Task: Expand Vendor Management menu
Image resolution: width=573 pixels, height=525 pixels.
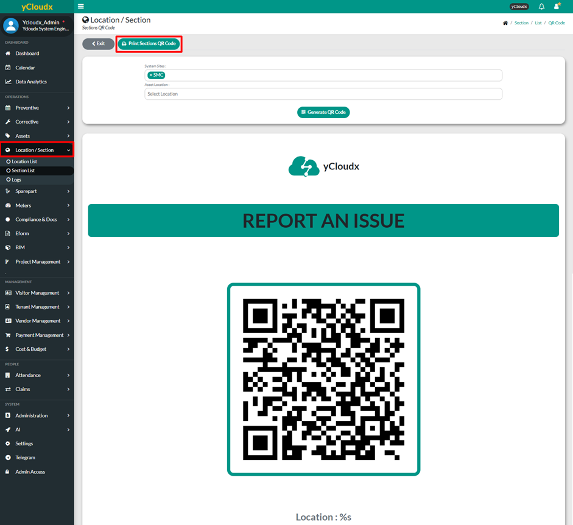Action: point(37,320)
